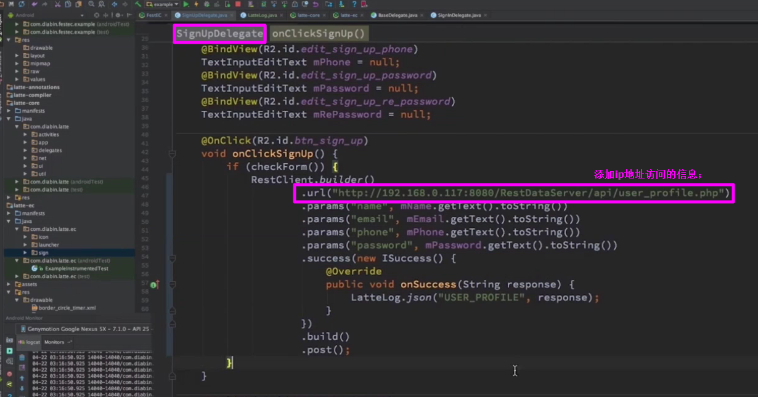Expand the launcher package under com.diabin.latte.ec
The image size is (758, 397).
[26, 244]
